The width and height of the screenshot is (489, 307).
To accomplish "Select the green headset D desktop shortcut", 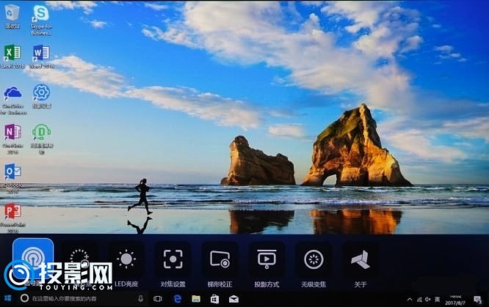I will pos(41,139).
